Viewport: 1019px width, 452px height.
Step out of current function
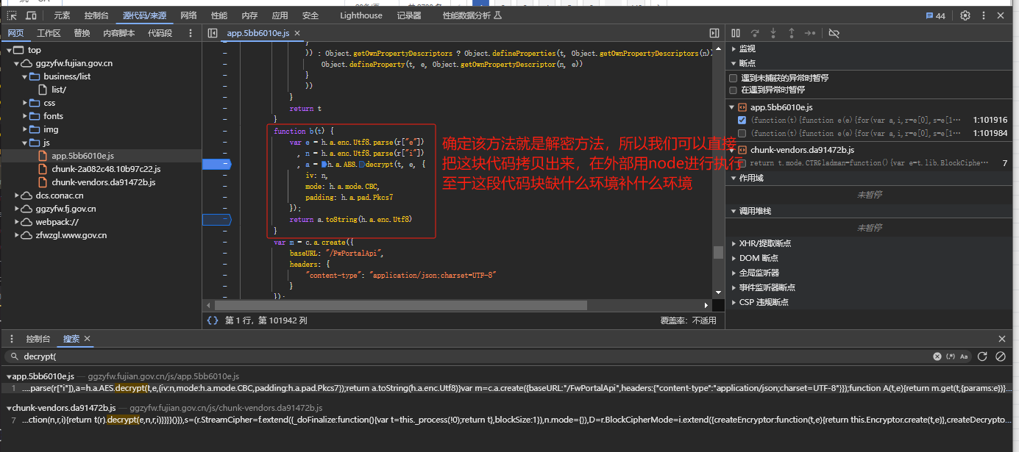[792, 33]
